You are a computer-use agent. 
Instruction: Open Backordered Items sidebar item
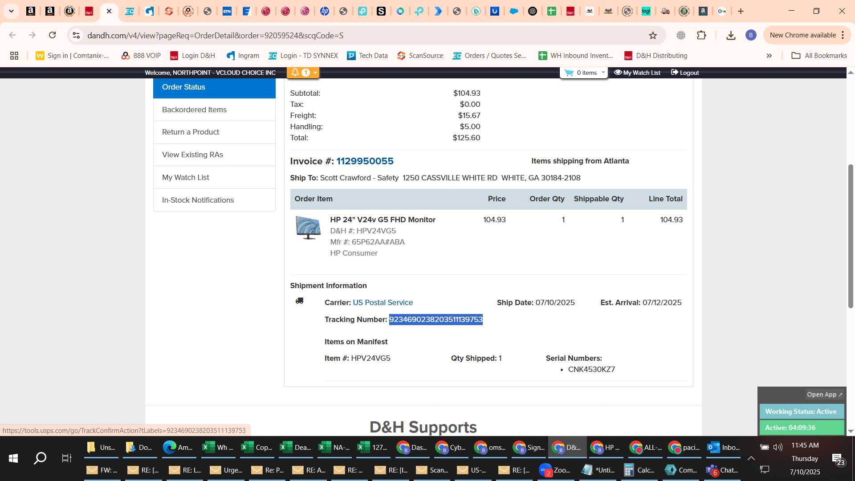tap(214, 110)
